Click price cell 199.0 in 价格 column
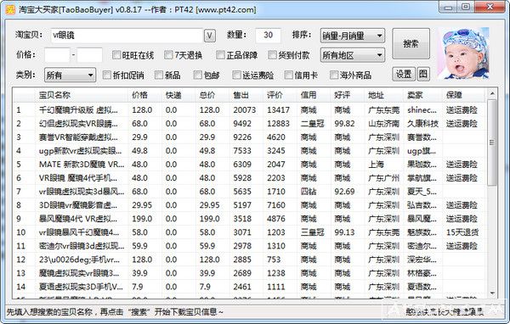The image size is (510, 324). click(x=142, y=219)
